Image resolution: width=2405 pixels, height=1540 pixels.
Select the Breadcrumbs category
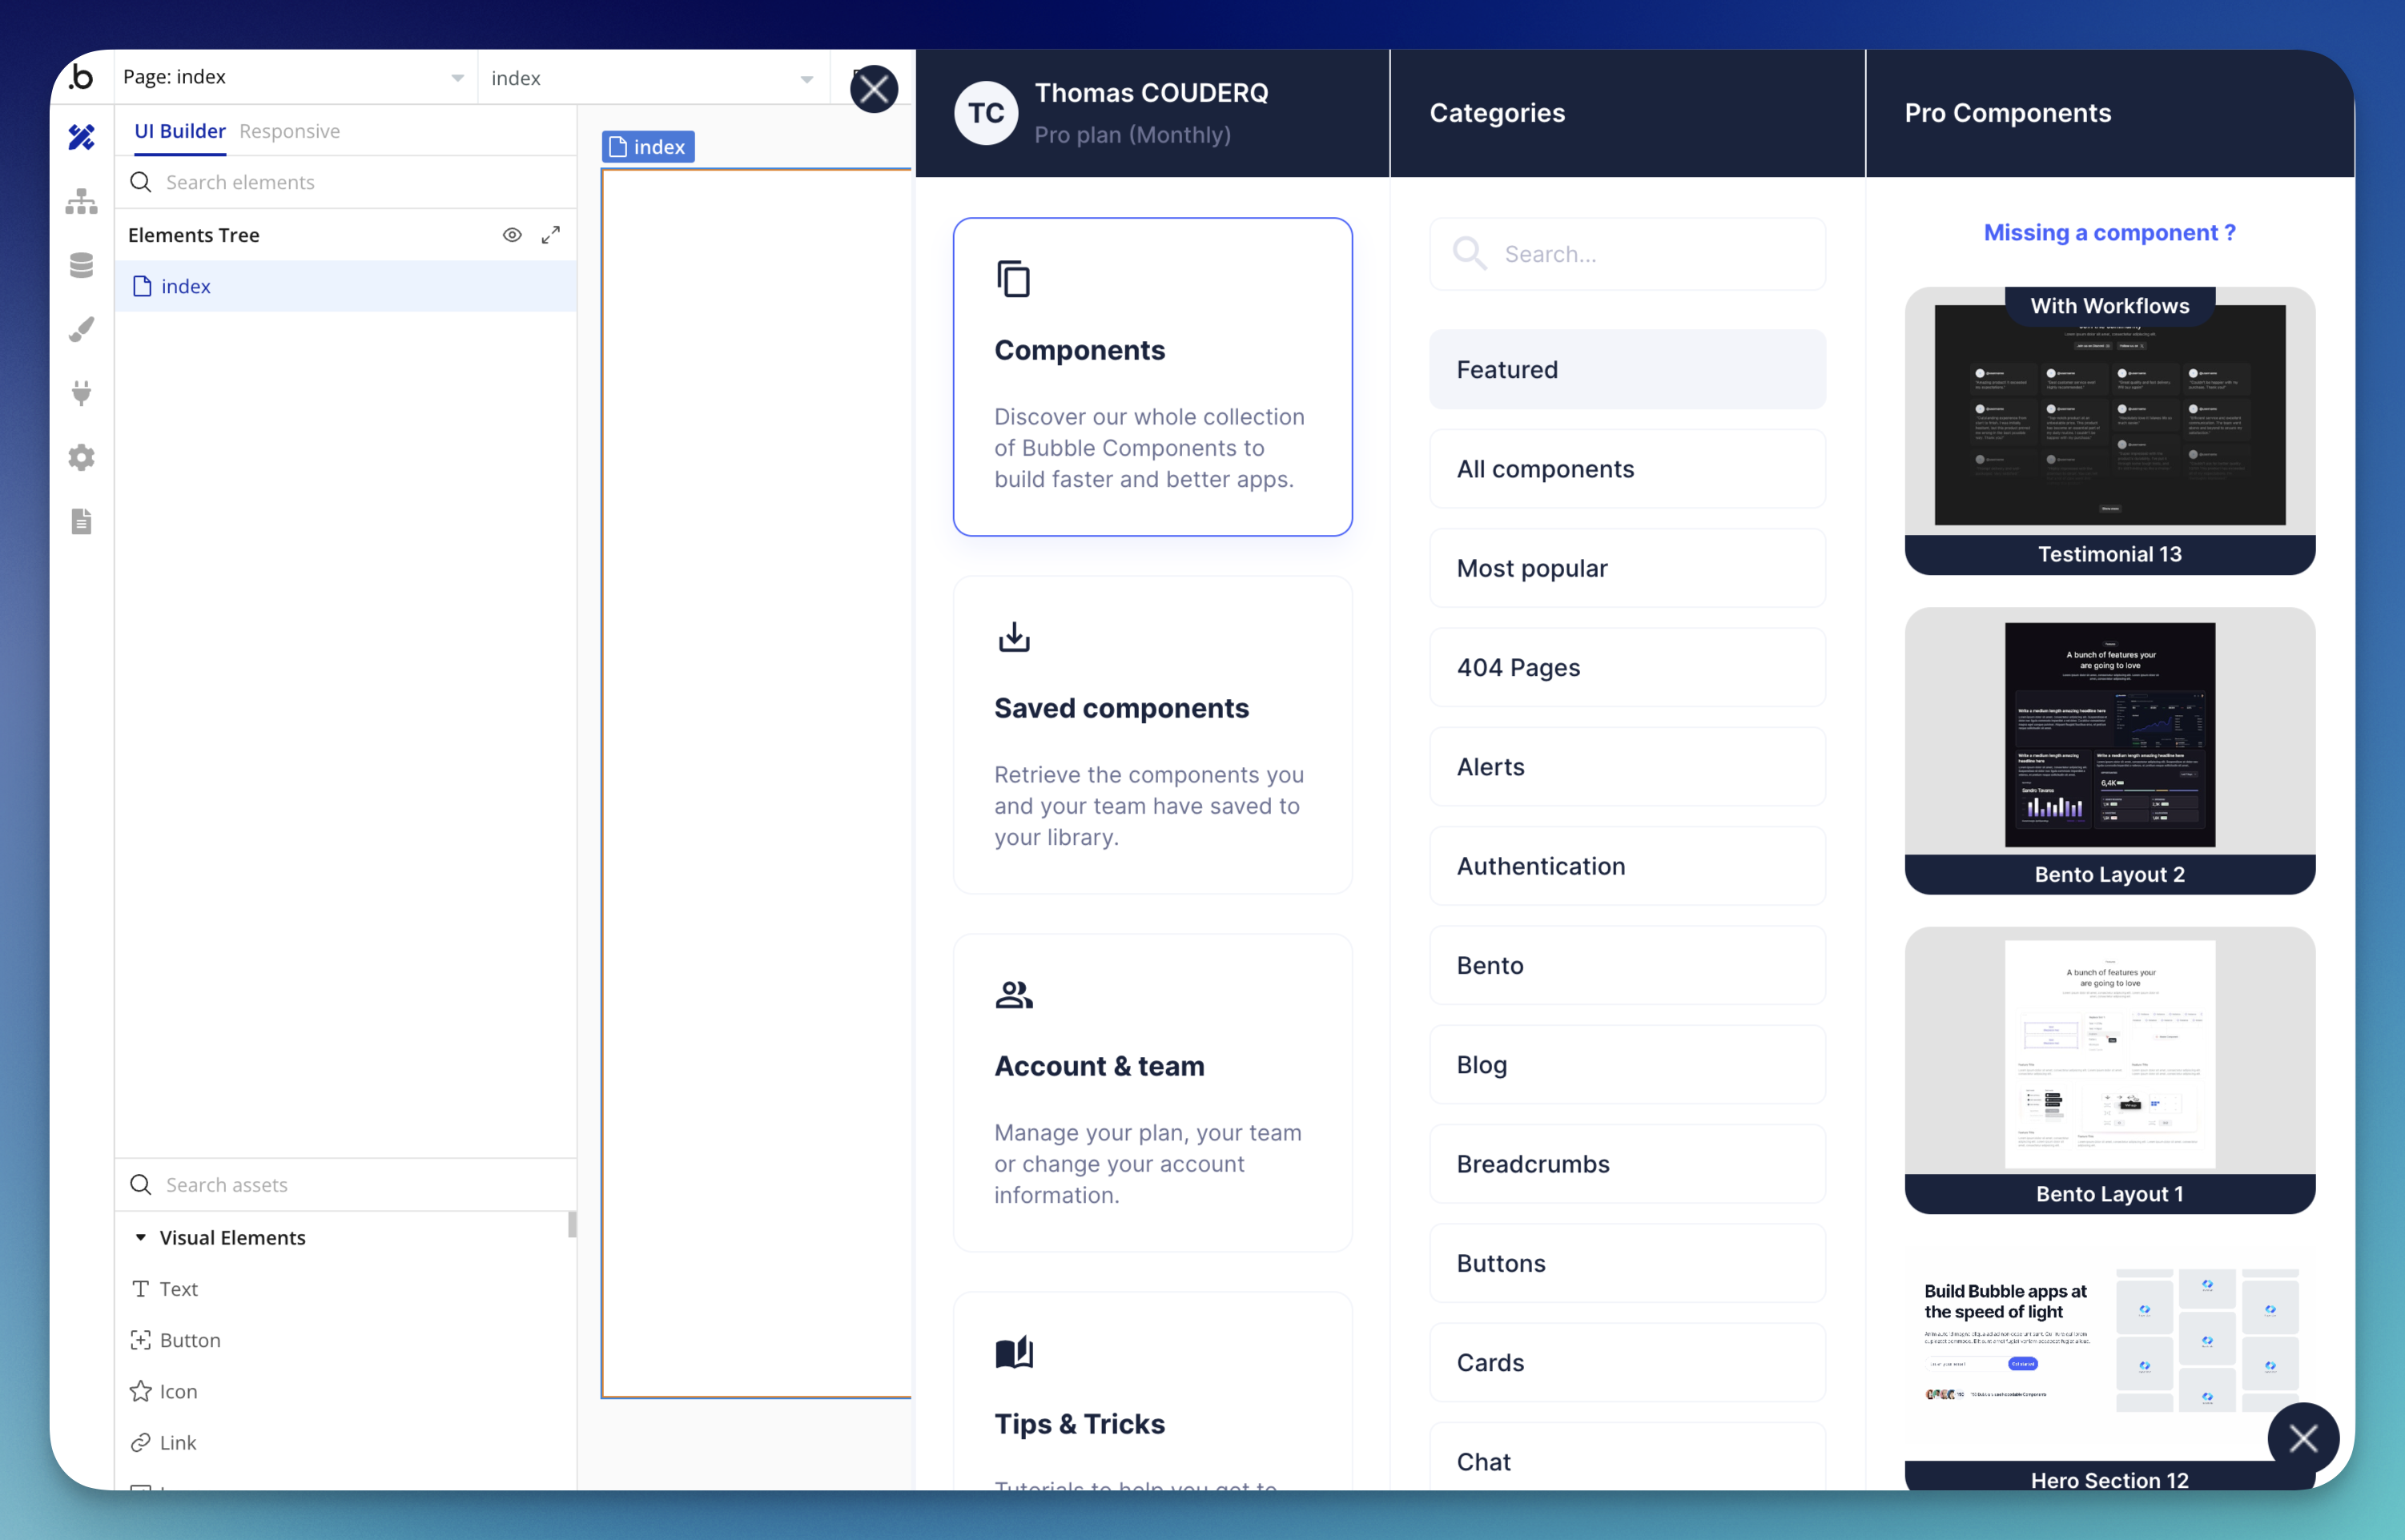[1627, 1164]
